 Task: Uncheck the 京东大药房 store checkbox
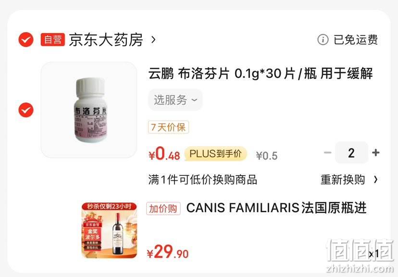tap(26, 39)
